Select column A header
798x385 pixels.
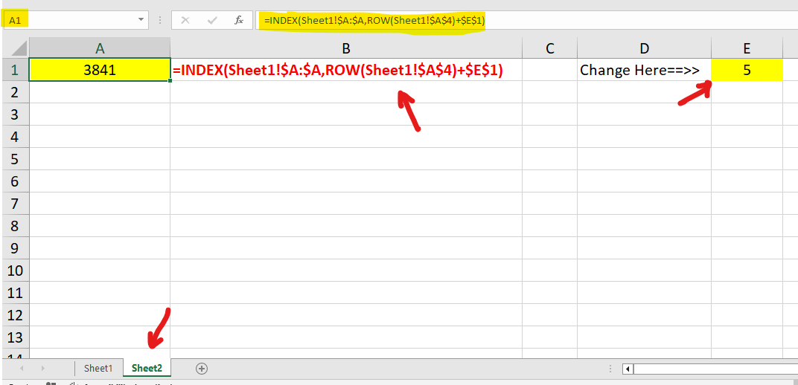tap(100, 49)
